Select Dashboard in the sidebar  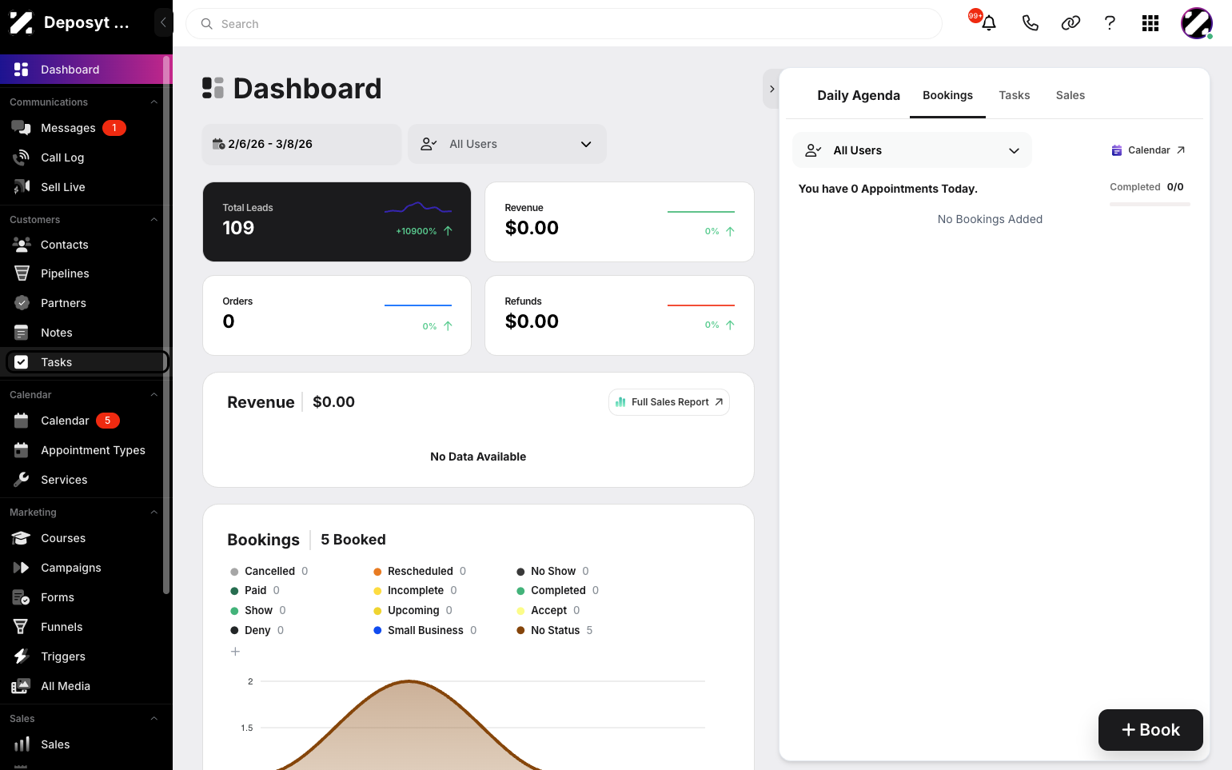86,70
